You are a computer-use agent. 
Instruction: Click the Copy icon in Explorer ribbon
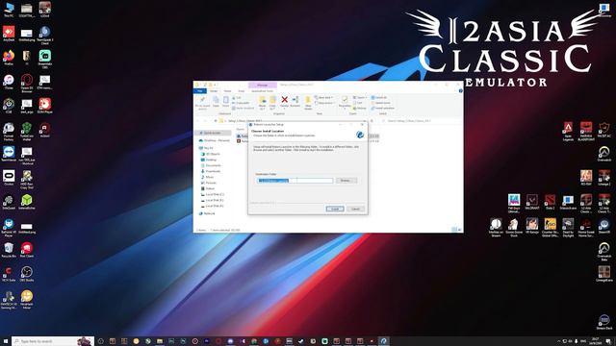216,102
